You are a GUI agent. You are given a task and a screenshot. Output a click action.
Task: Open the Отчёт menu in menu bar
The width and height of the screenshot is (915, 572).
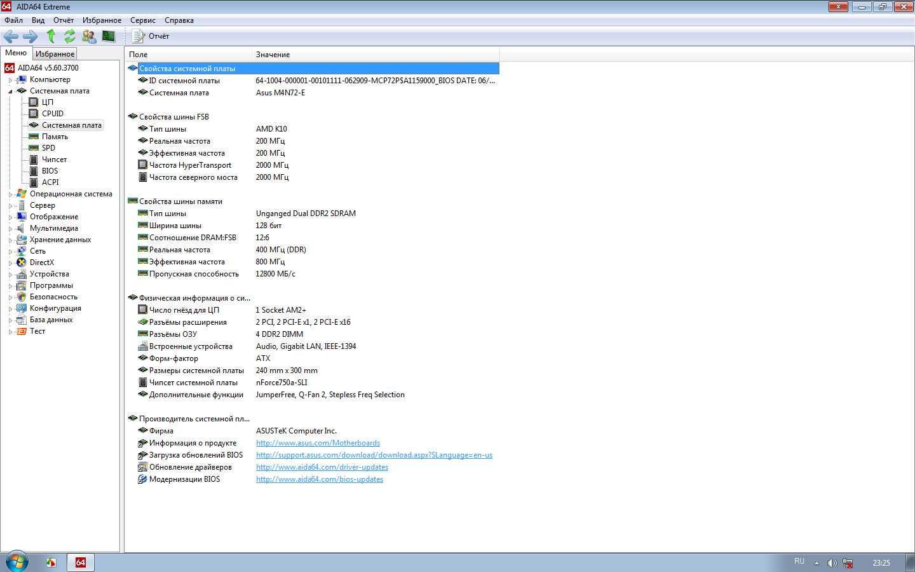64,20
